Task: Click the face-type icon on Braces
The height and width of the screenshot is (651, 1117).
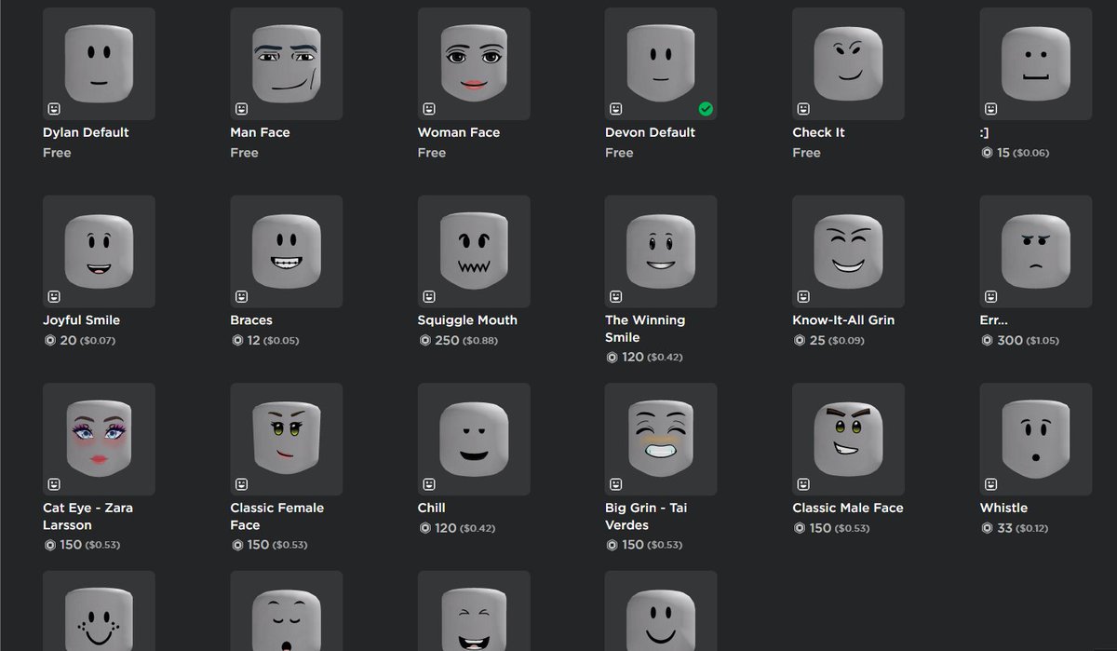Action: pos(242,296)
